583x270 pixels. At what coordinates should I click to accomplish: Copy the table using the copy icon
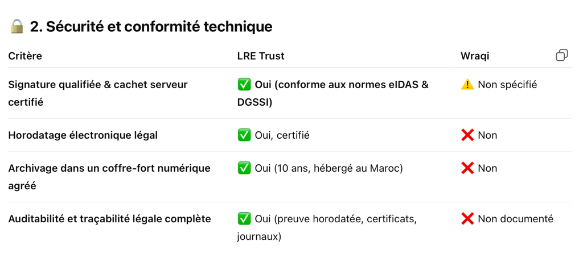(x=561, y=55)
